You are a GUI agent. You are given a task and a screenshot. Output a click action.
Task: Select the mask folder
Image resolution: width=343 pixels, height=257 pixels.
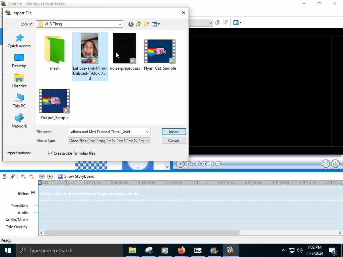tap(55, 53)
